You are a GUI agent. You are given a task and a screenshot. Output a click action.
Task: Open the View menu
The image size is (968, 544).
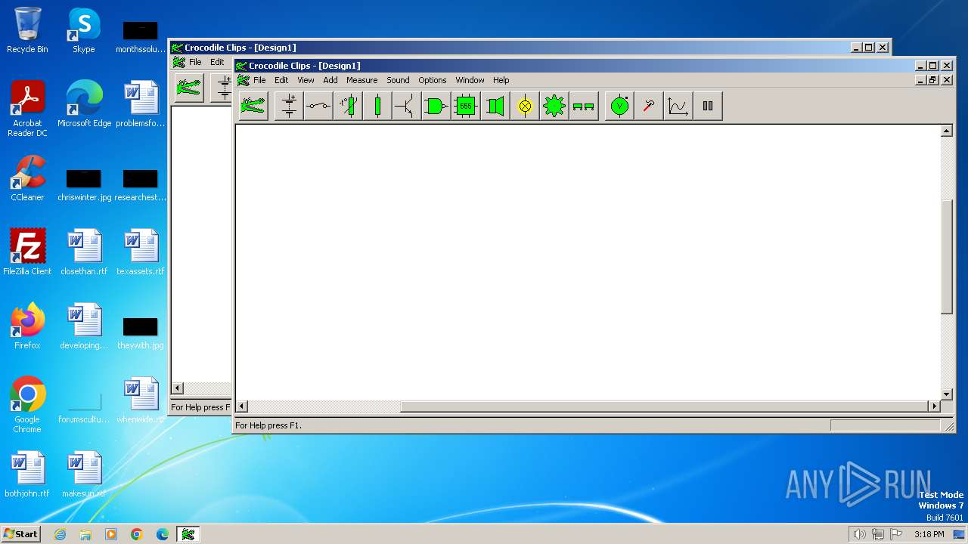(306, 80)
